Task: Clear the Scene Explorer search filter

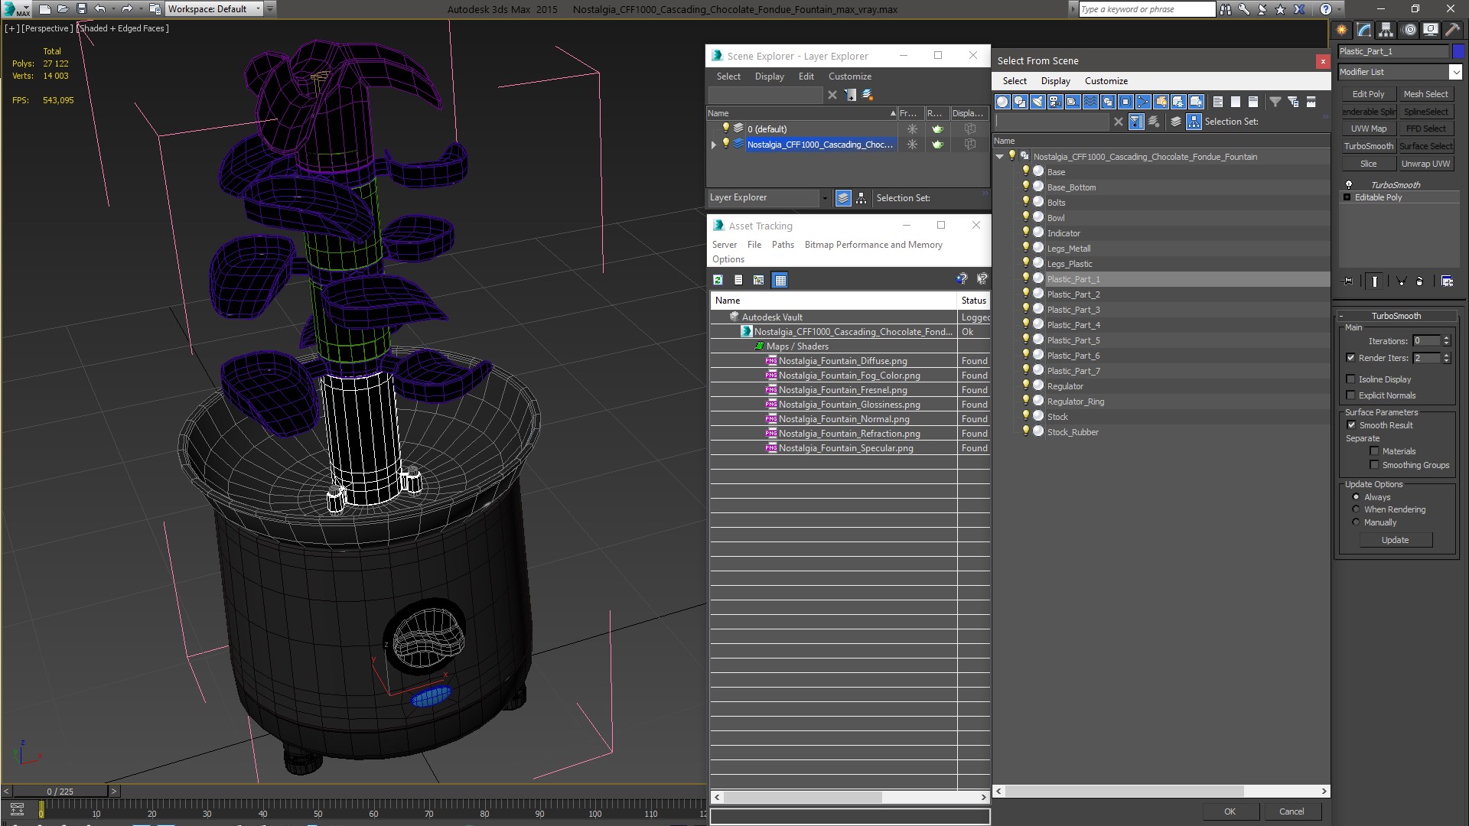Action: pyautogui.click(x=832, y=95)
